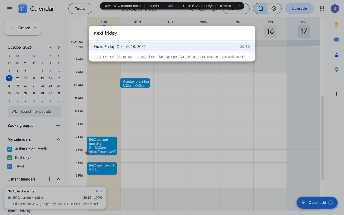344x215 pixels.
Task: Click the Upgrade button
Action: [x=299, y=9]
